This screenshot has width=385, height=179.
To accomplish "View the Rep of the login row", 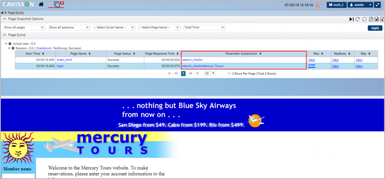I will [x=359, y=66].
